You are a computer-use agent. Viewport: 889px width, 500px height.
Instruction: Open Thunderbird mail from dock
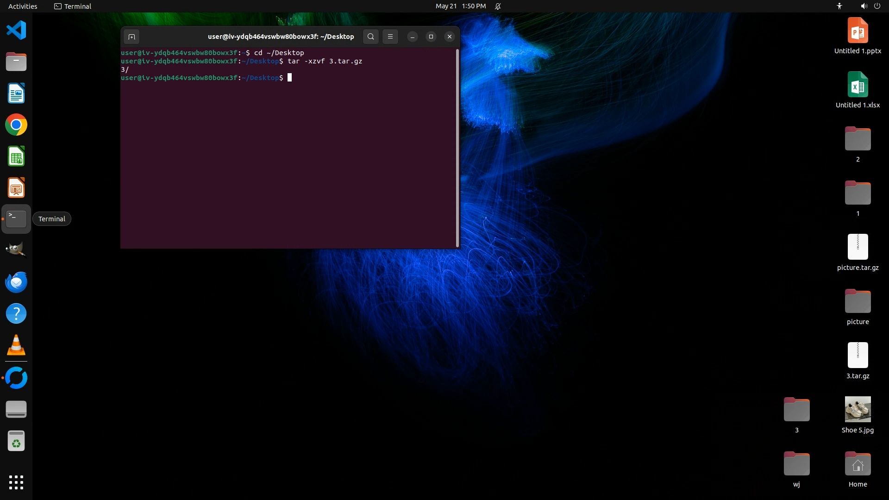16,282
